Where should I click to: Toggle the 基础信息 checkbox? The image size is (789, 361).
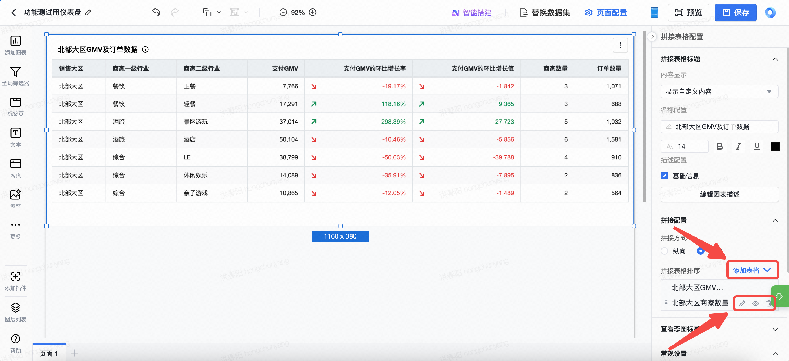click(664, 176)
